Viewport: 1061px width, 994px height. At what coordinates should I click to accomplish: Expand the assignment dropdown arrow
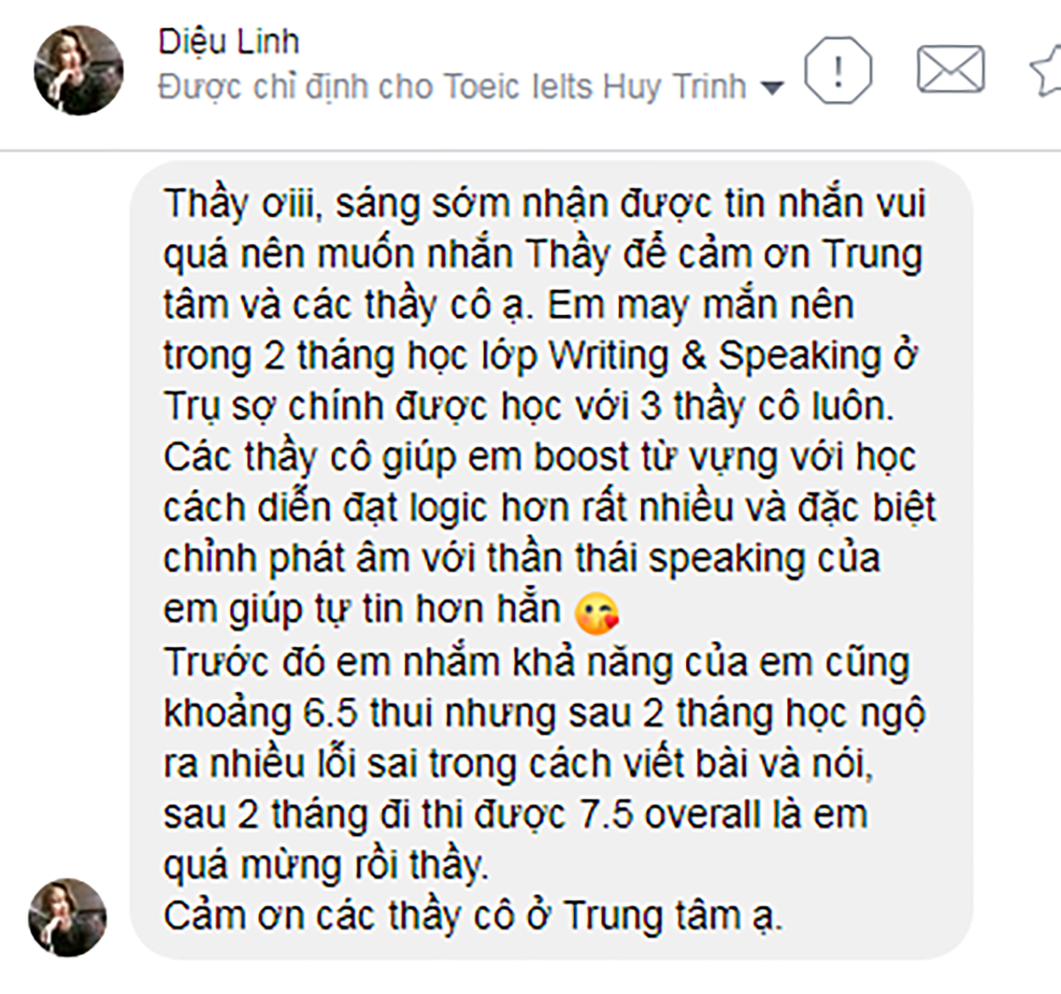click(772, 88)
